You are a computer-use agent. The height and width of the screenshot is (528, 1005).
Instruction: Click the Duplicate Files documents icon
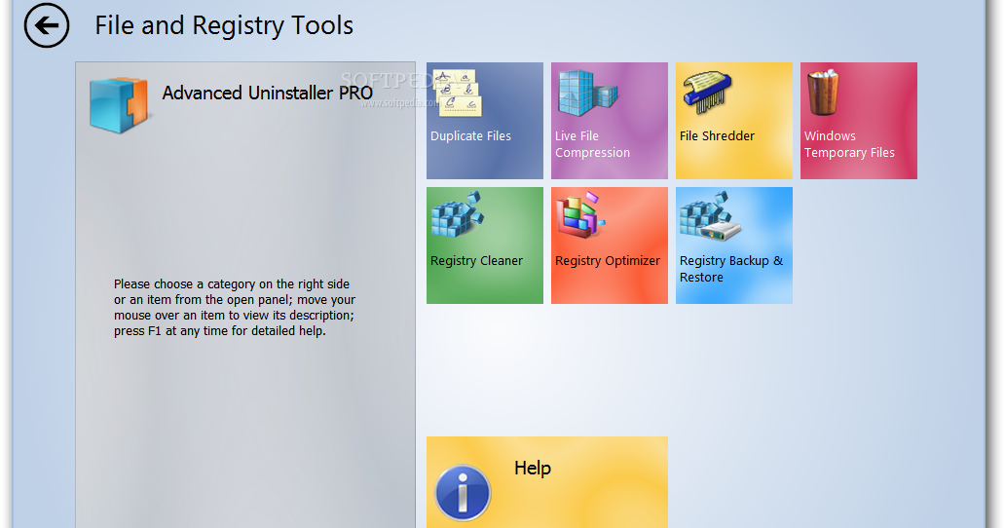(458, 93)
